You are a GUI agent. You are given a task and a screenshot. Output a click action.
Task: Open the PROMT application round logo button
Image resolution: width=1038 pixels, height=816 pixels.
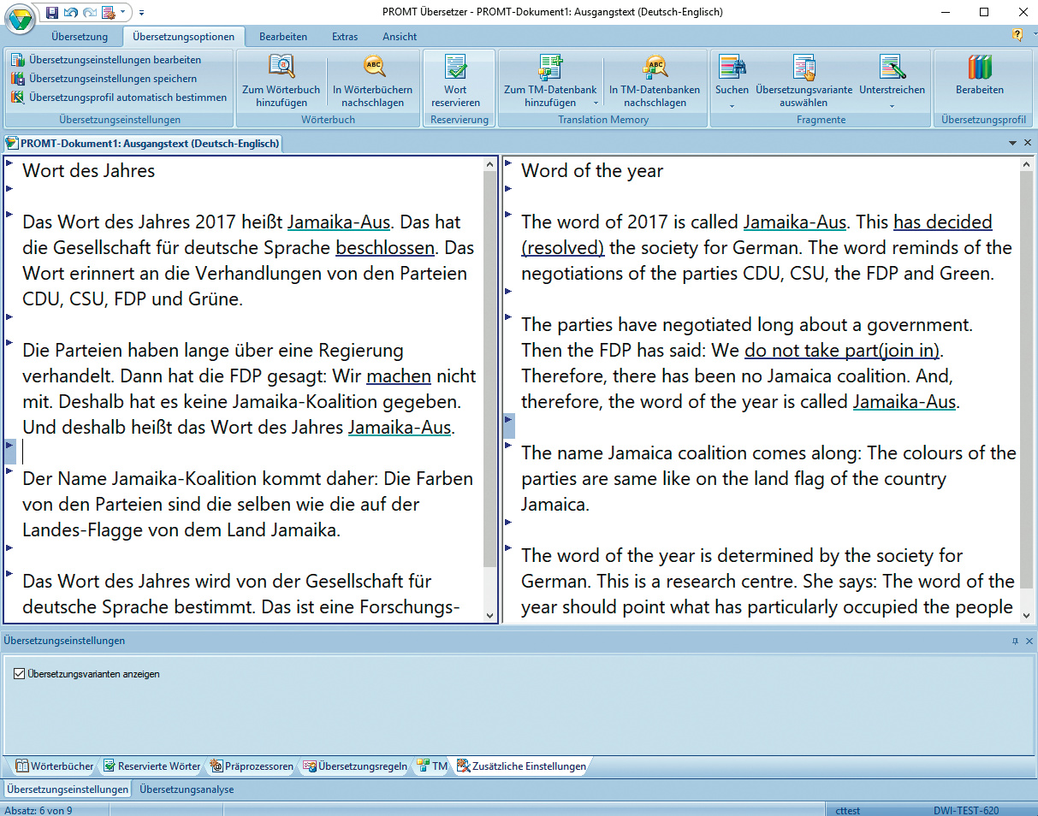20,17
